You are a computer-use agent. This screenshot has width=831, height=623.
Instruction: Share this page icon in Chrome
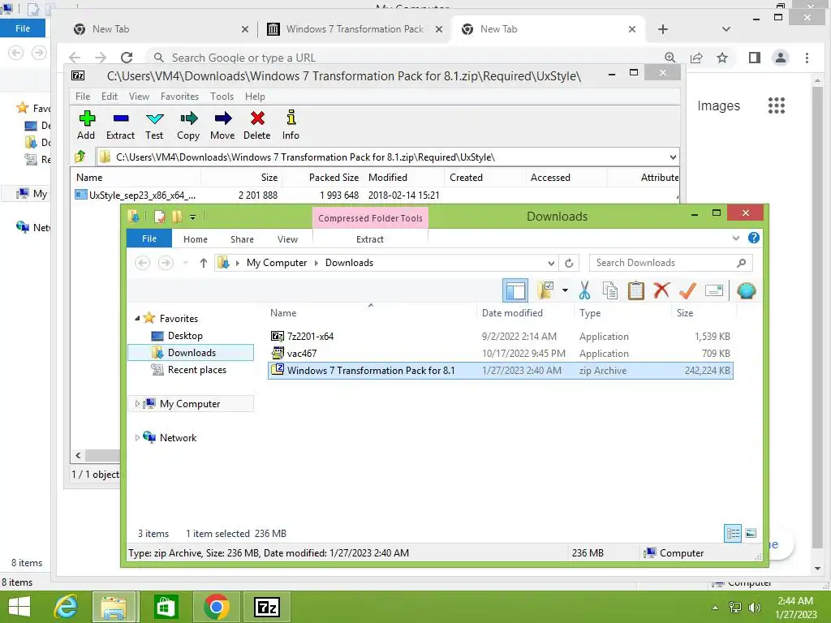pyautogui.click(x=695, y=58)
